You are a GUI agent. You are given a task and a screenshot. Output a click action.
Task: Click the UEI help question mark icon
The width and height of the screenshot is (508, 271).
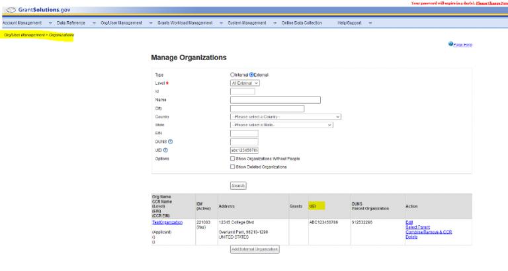(165, 150)
